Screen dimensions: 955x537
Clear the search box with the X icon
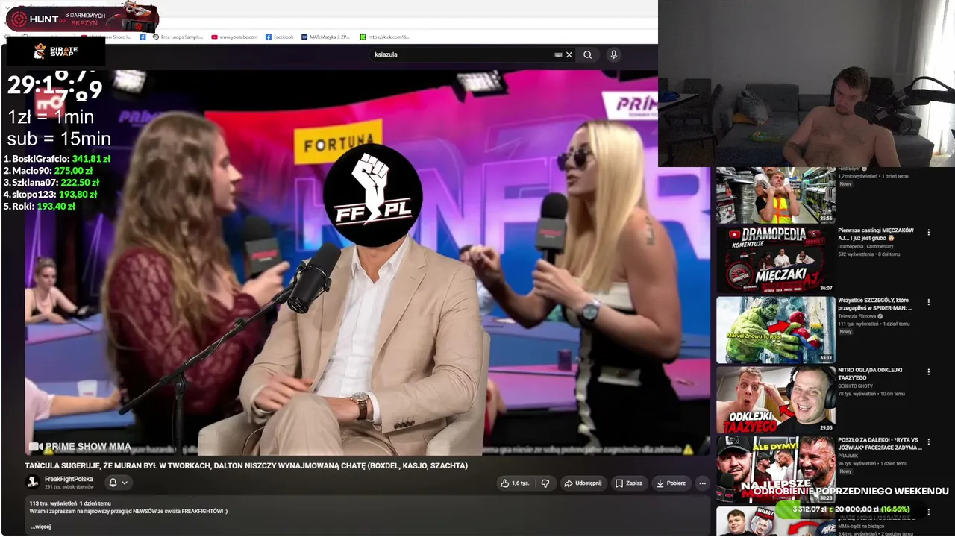[569, 54]
